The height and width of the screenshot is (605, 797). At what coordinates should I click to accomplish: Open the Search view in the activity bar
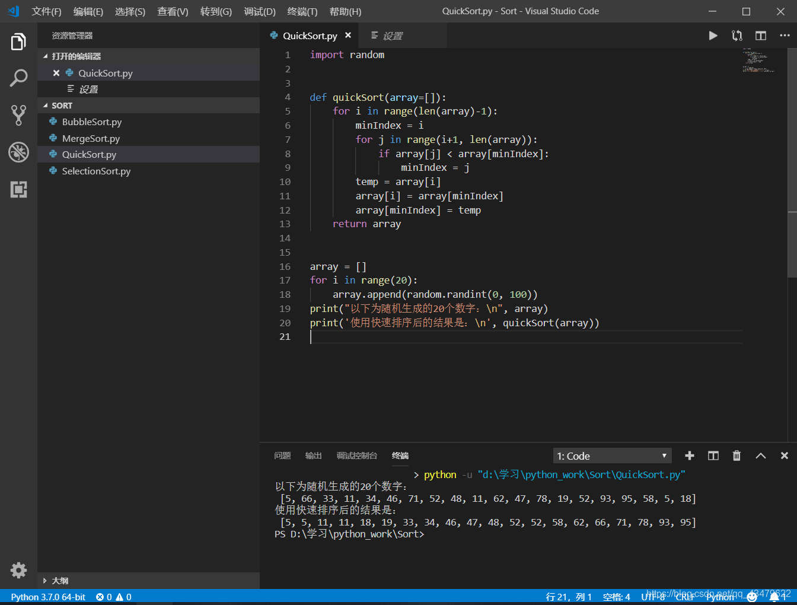[x=18, y=78]
